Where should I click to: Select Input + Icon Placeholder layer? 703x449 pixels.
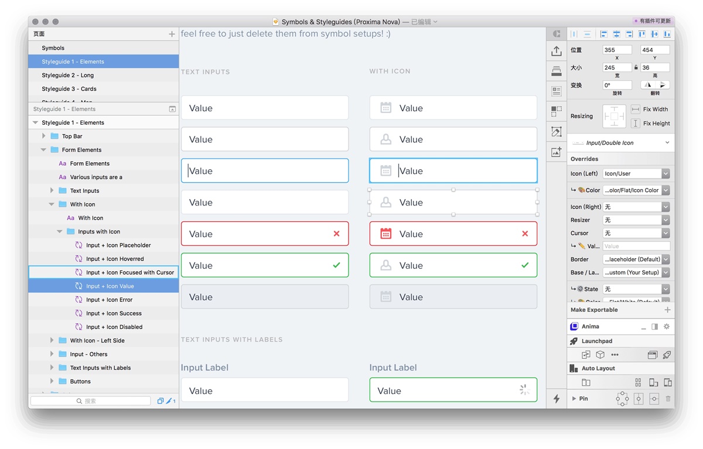coord(103,245)
